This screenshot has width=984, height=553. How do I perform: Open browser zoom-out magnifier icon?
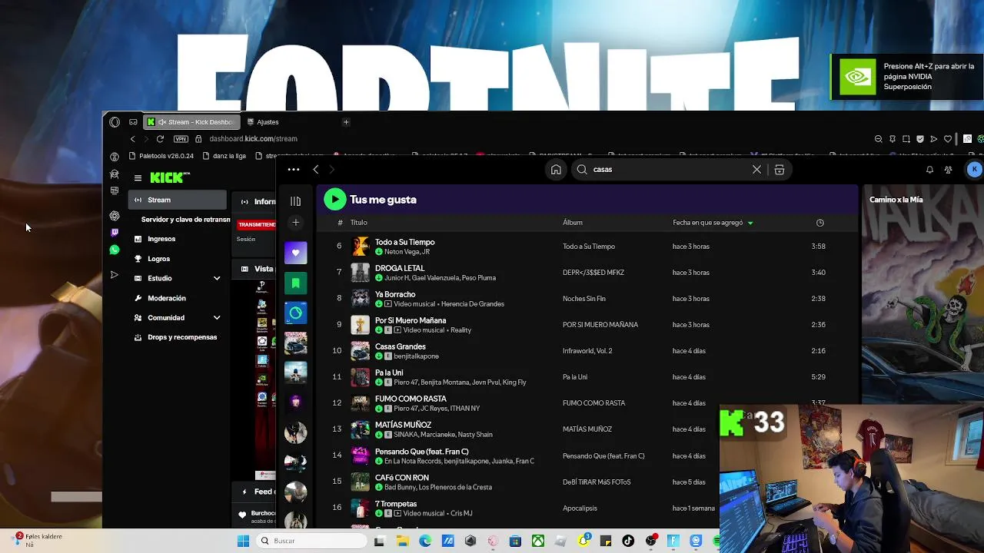[878, 139]
